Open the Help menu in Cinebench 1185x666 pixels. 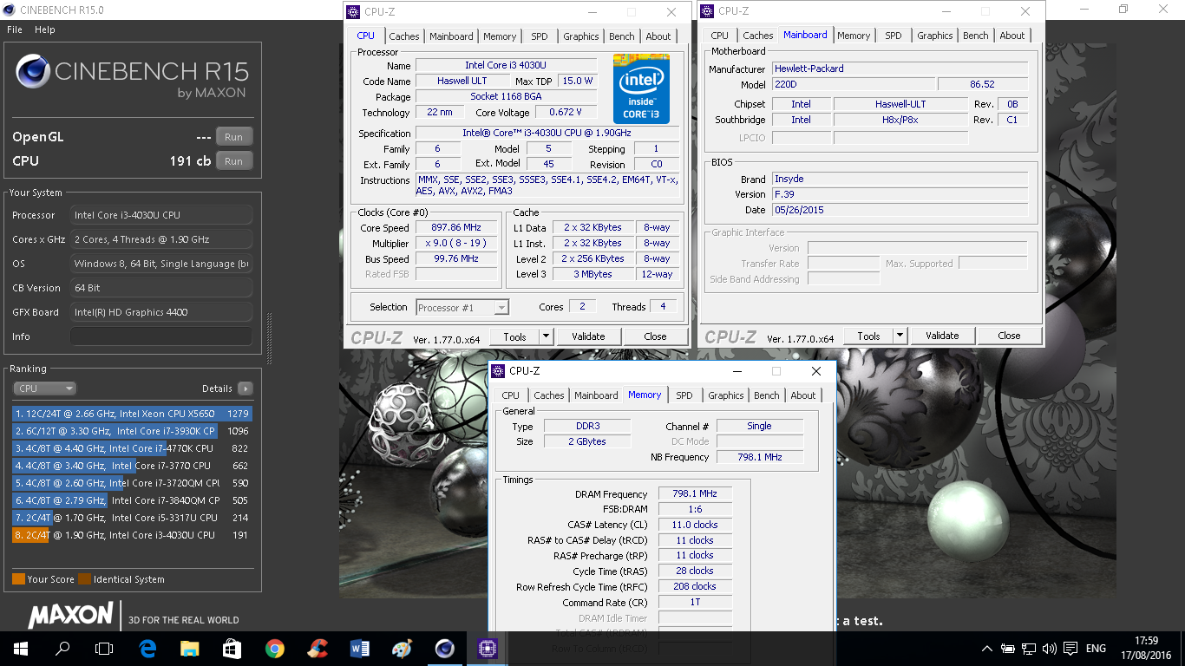(45, 29)
